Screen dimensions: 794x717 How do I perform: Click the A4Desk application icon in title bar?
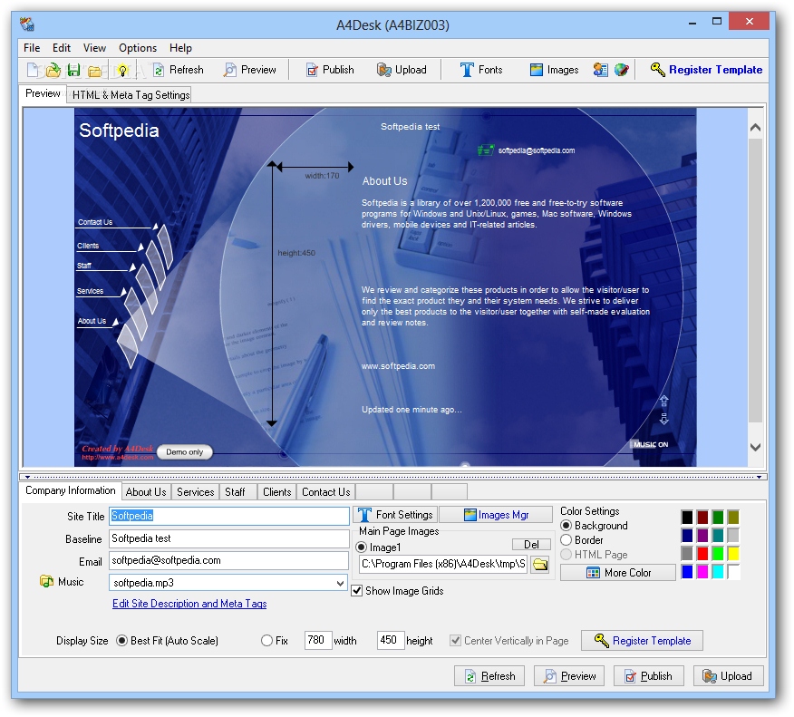tap(27, 24)
